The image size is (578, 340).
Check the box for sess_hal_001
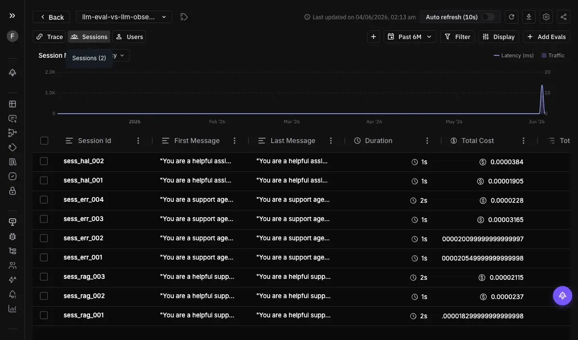(44, 180)
